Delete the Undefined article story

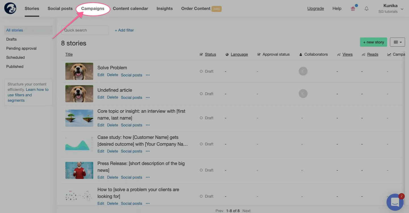pyautogui.click(x=113, y=97)
